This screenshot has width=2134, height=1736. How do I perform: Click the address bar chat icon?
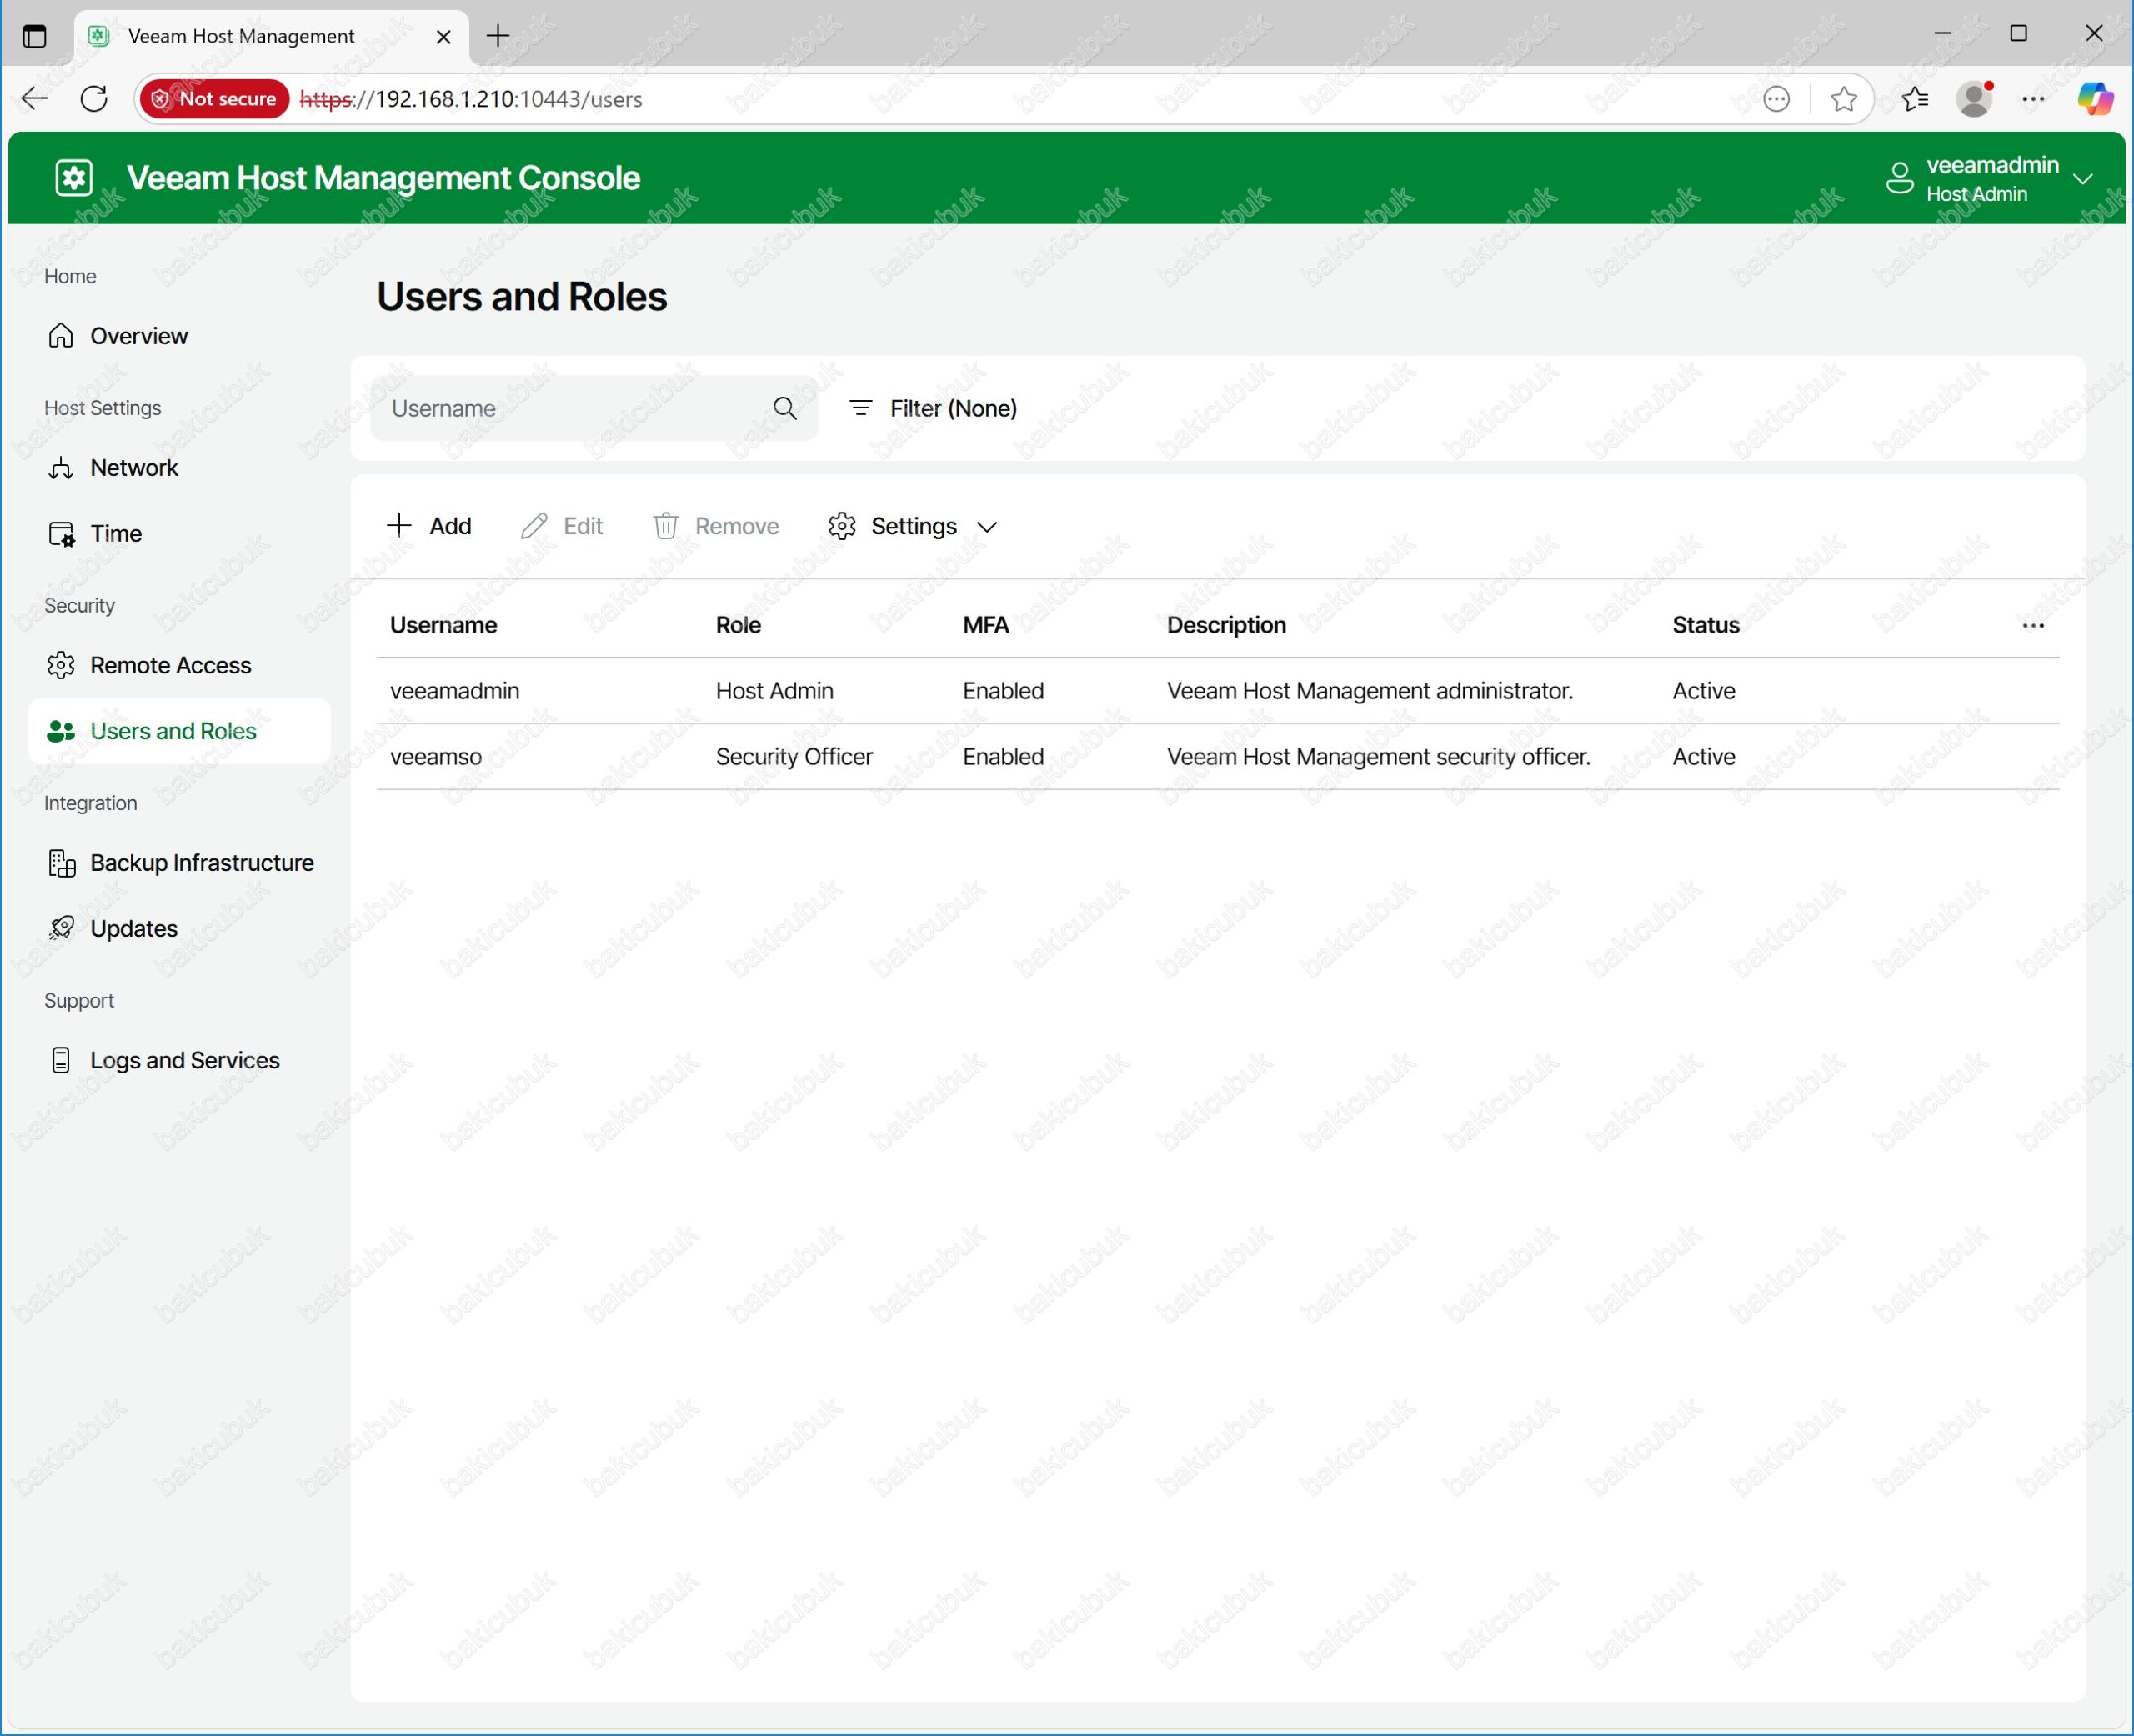tap(1777, 99)
